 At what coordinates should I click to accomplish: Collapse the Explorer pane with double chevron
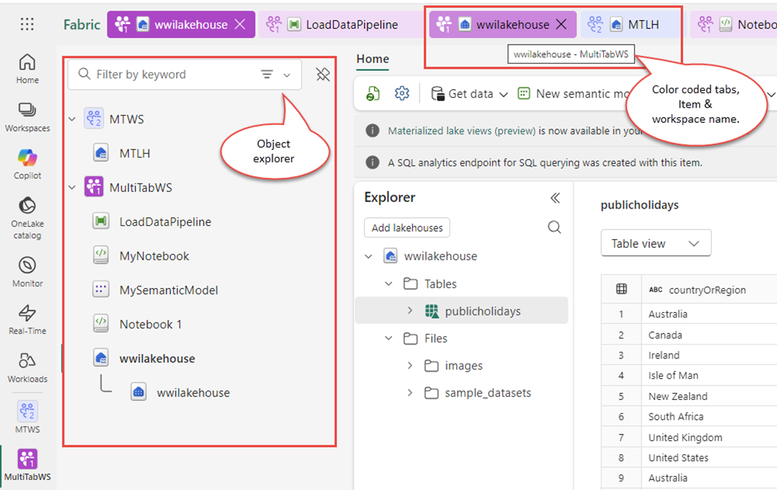[x=555, y=198]
